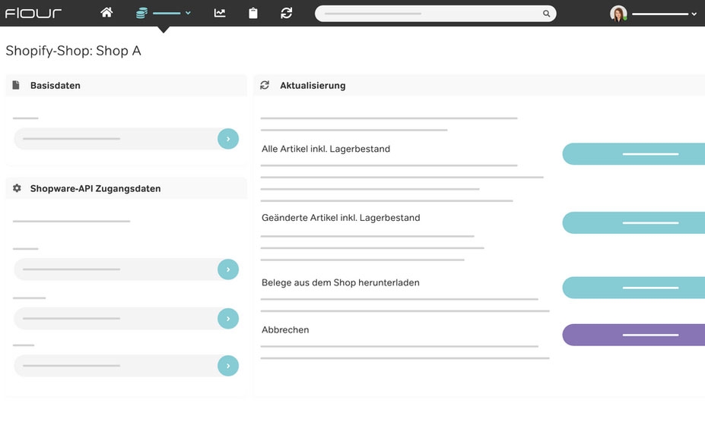Click the Shopware-API Zugangsdaten gear icon
Viewport: 705px width, 422px height.
(x=17, y=188)
